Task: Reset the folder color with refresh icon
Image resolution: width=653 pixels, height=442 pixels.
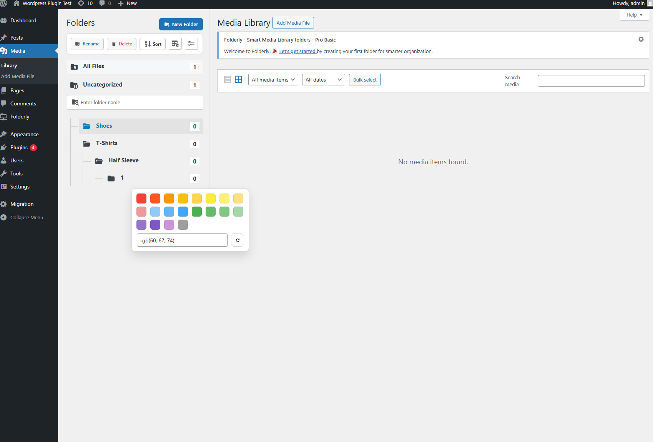Action: (x=238, y=240)
